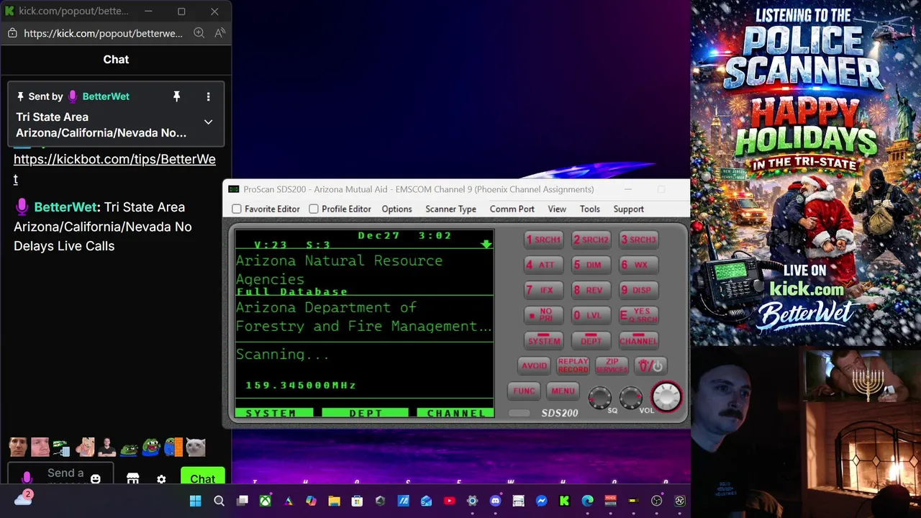Click the NO PRI decimal key
Screen dimensions: 921x518
(543, 315)
